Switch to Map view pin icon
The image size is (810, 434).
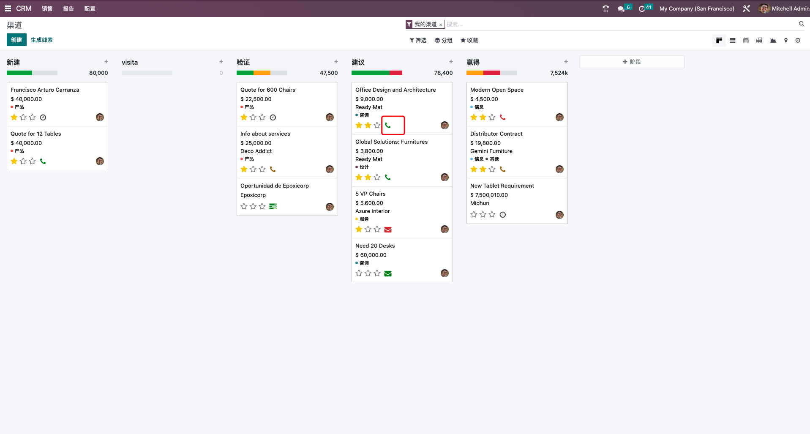pyautogui.click(x=786, y=41)
